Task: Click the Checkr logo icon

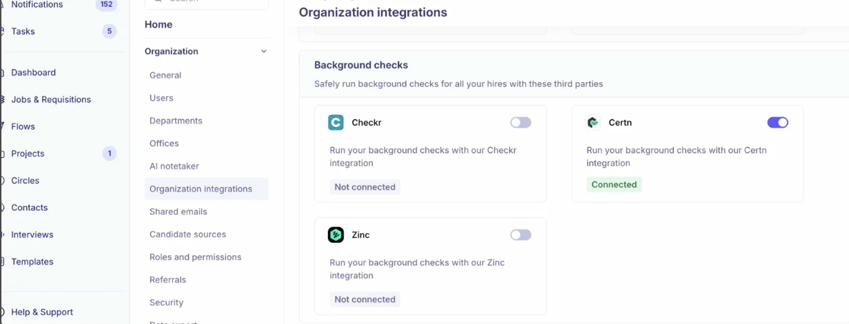Action: 336,123
